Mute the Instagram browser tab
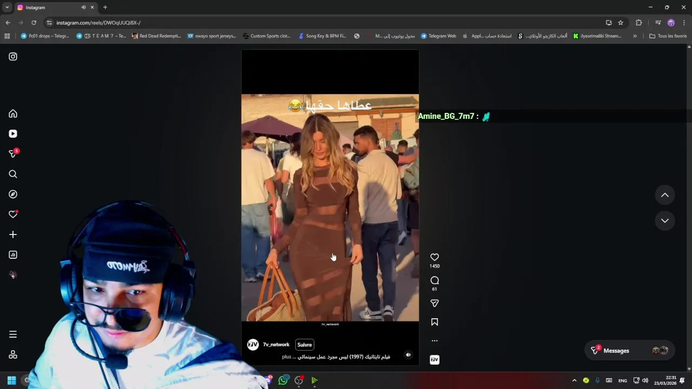Screen dimensions: 692x389 click(x=83, y=8)
